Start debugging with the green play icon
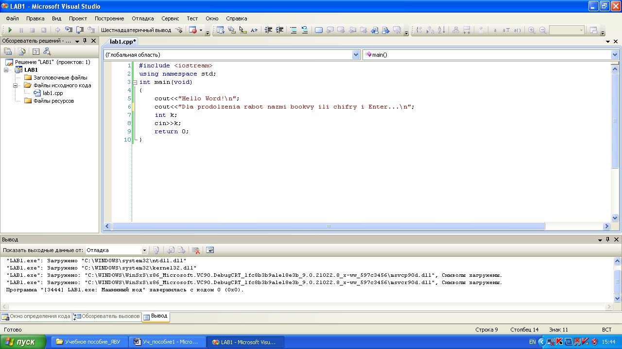The width and height of the screenshot is (622, 349). (x=10, y=30)
